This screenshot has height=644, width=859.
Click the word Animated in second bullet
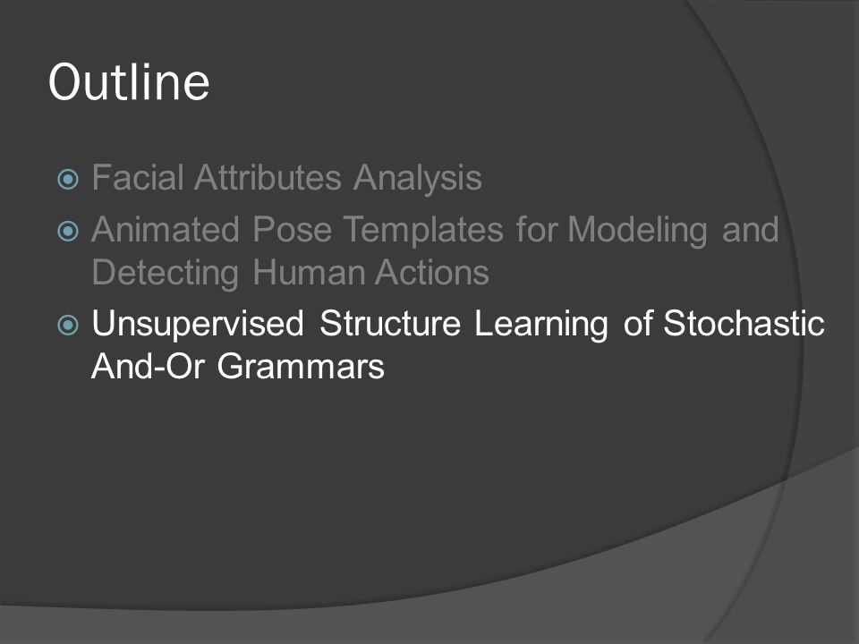pyautogui.click(x=166, y=229)
